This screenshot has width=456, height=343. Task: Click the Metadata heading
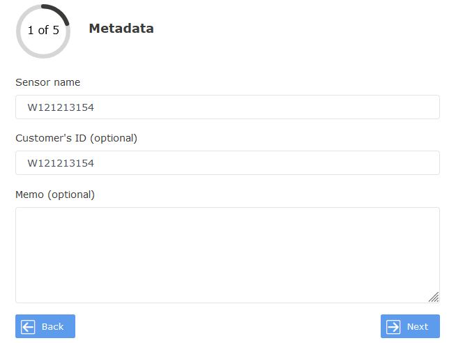click(x=121, y=29)
